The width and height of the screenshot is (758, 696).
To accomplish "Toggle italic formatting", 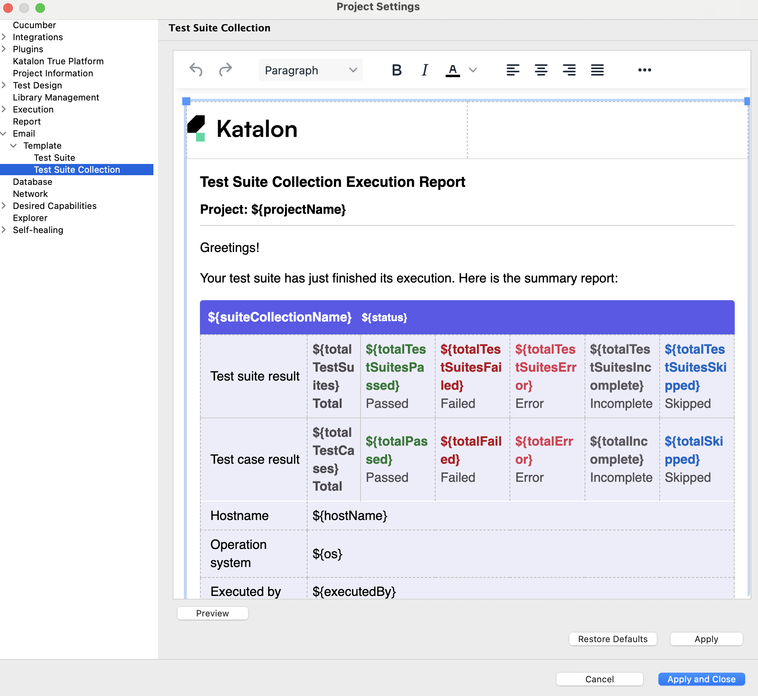I will coord(425,70).
